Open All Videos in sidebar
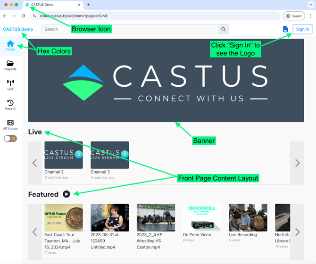This screenshot has height=264, width=316. pyautogui.click(x=10, y=125)
